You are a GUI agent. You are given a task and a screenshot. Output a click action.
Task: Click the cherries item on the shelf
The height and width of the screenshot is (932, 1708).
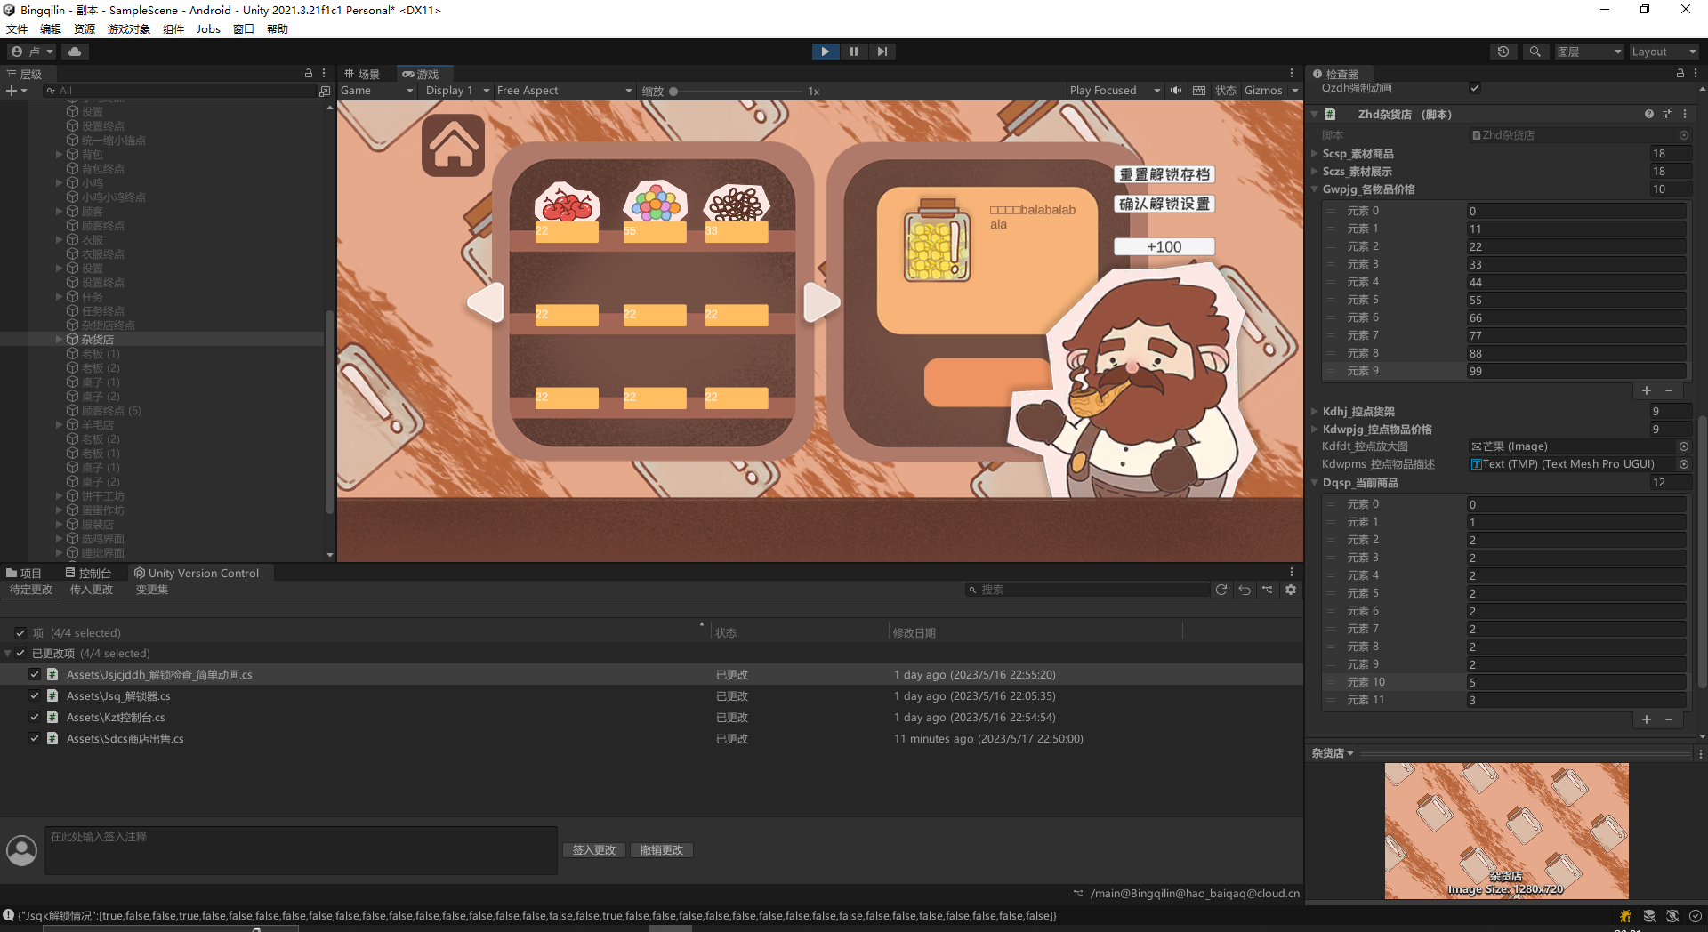click(x=567, y=205)
